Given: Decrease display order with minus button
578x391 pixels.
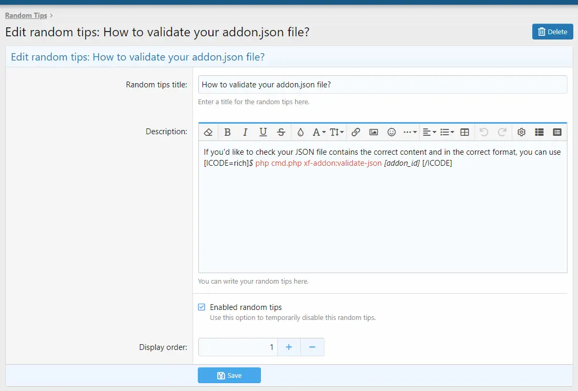Looking at the screenshot, I should click(312, 347).
